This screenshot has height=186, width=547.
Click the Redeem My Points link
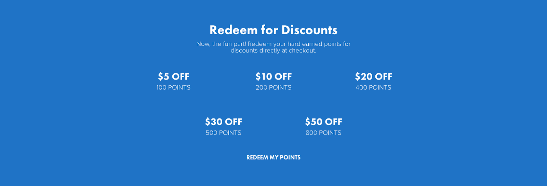(273, 157)
